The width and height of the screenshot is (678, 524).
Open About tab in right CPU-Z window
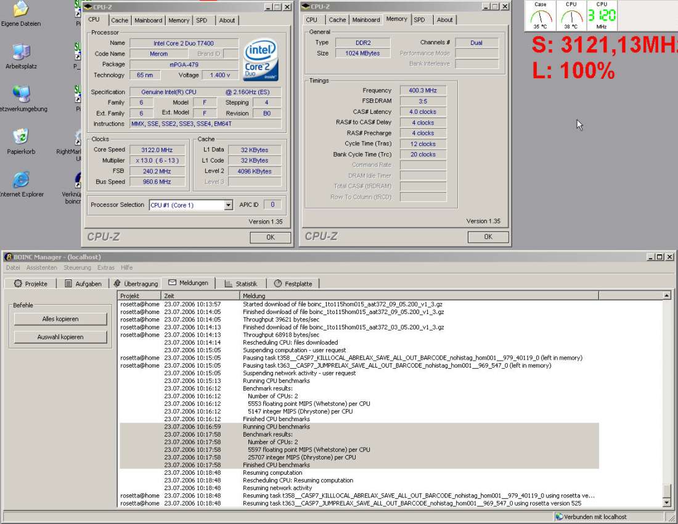pyautogui.click(x=444, y=20)
